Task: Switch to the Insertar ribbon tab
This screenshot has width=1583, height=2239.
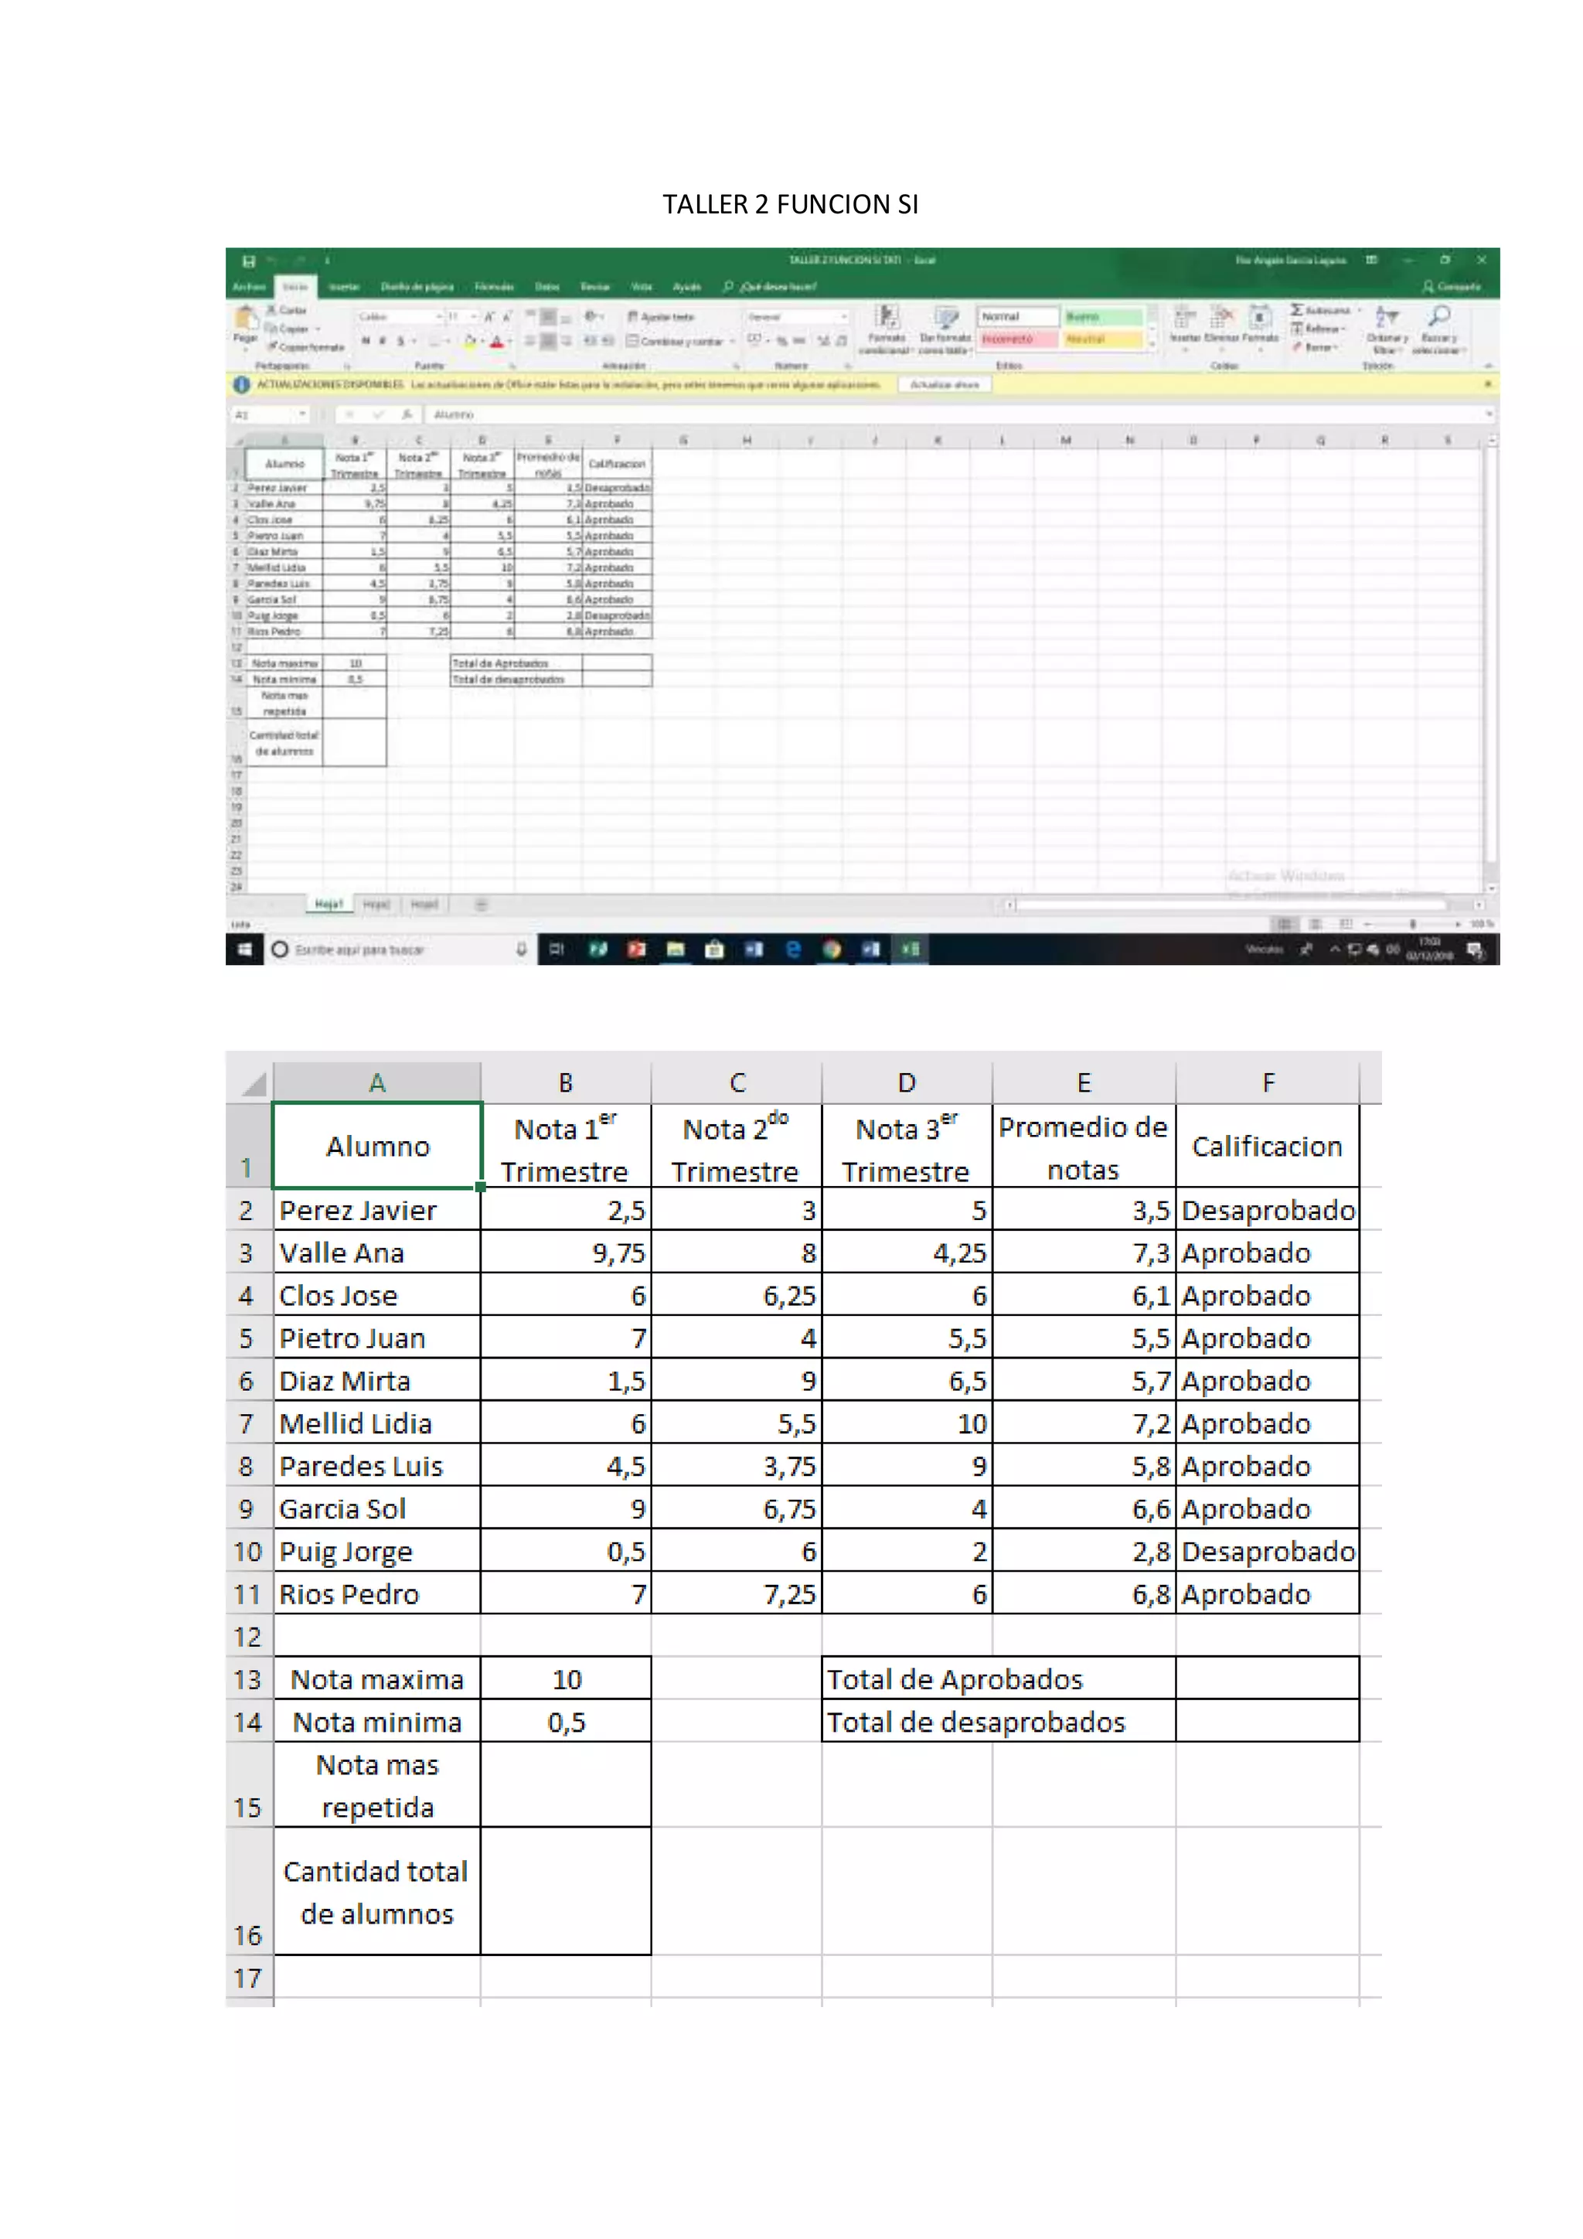Action: (343, 287)
